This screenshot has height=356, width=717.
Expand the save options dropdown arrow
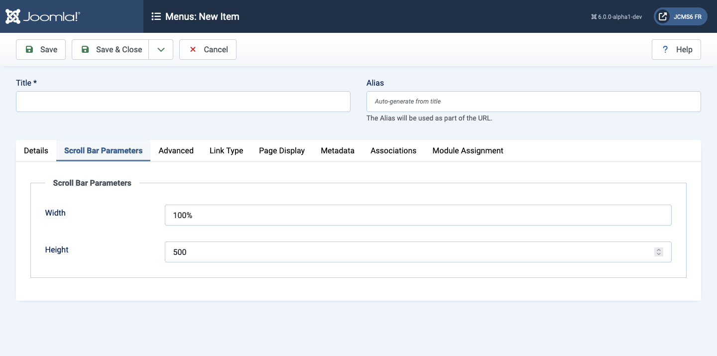tap(161, 49)
